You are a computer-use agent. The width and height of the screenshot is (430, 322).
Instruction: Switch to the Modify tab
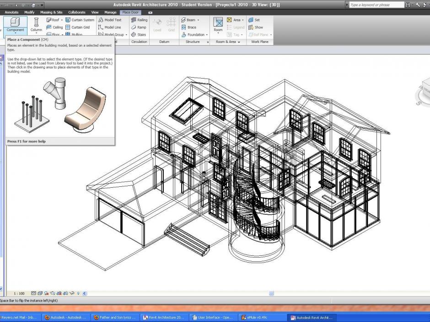(29, 12)
